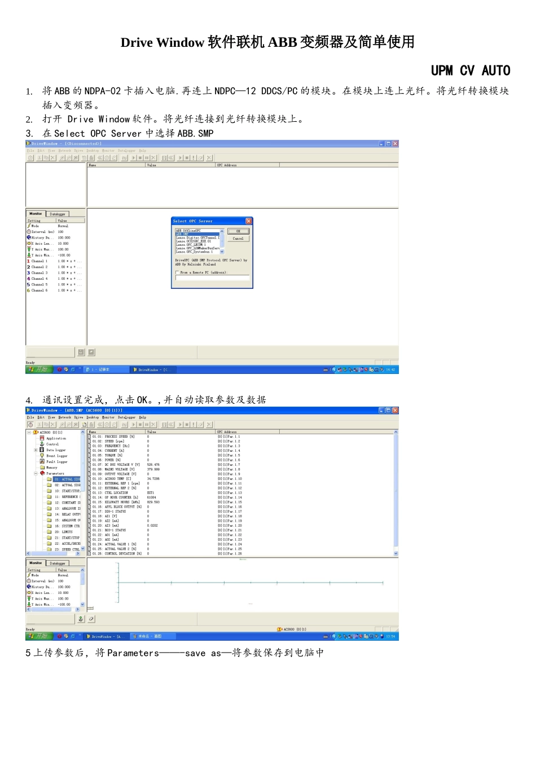Click the Mode setting icon in upper Monitor pane
536x758 pixels.
(29, 226)
